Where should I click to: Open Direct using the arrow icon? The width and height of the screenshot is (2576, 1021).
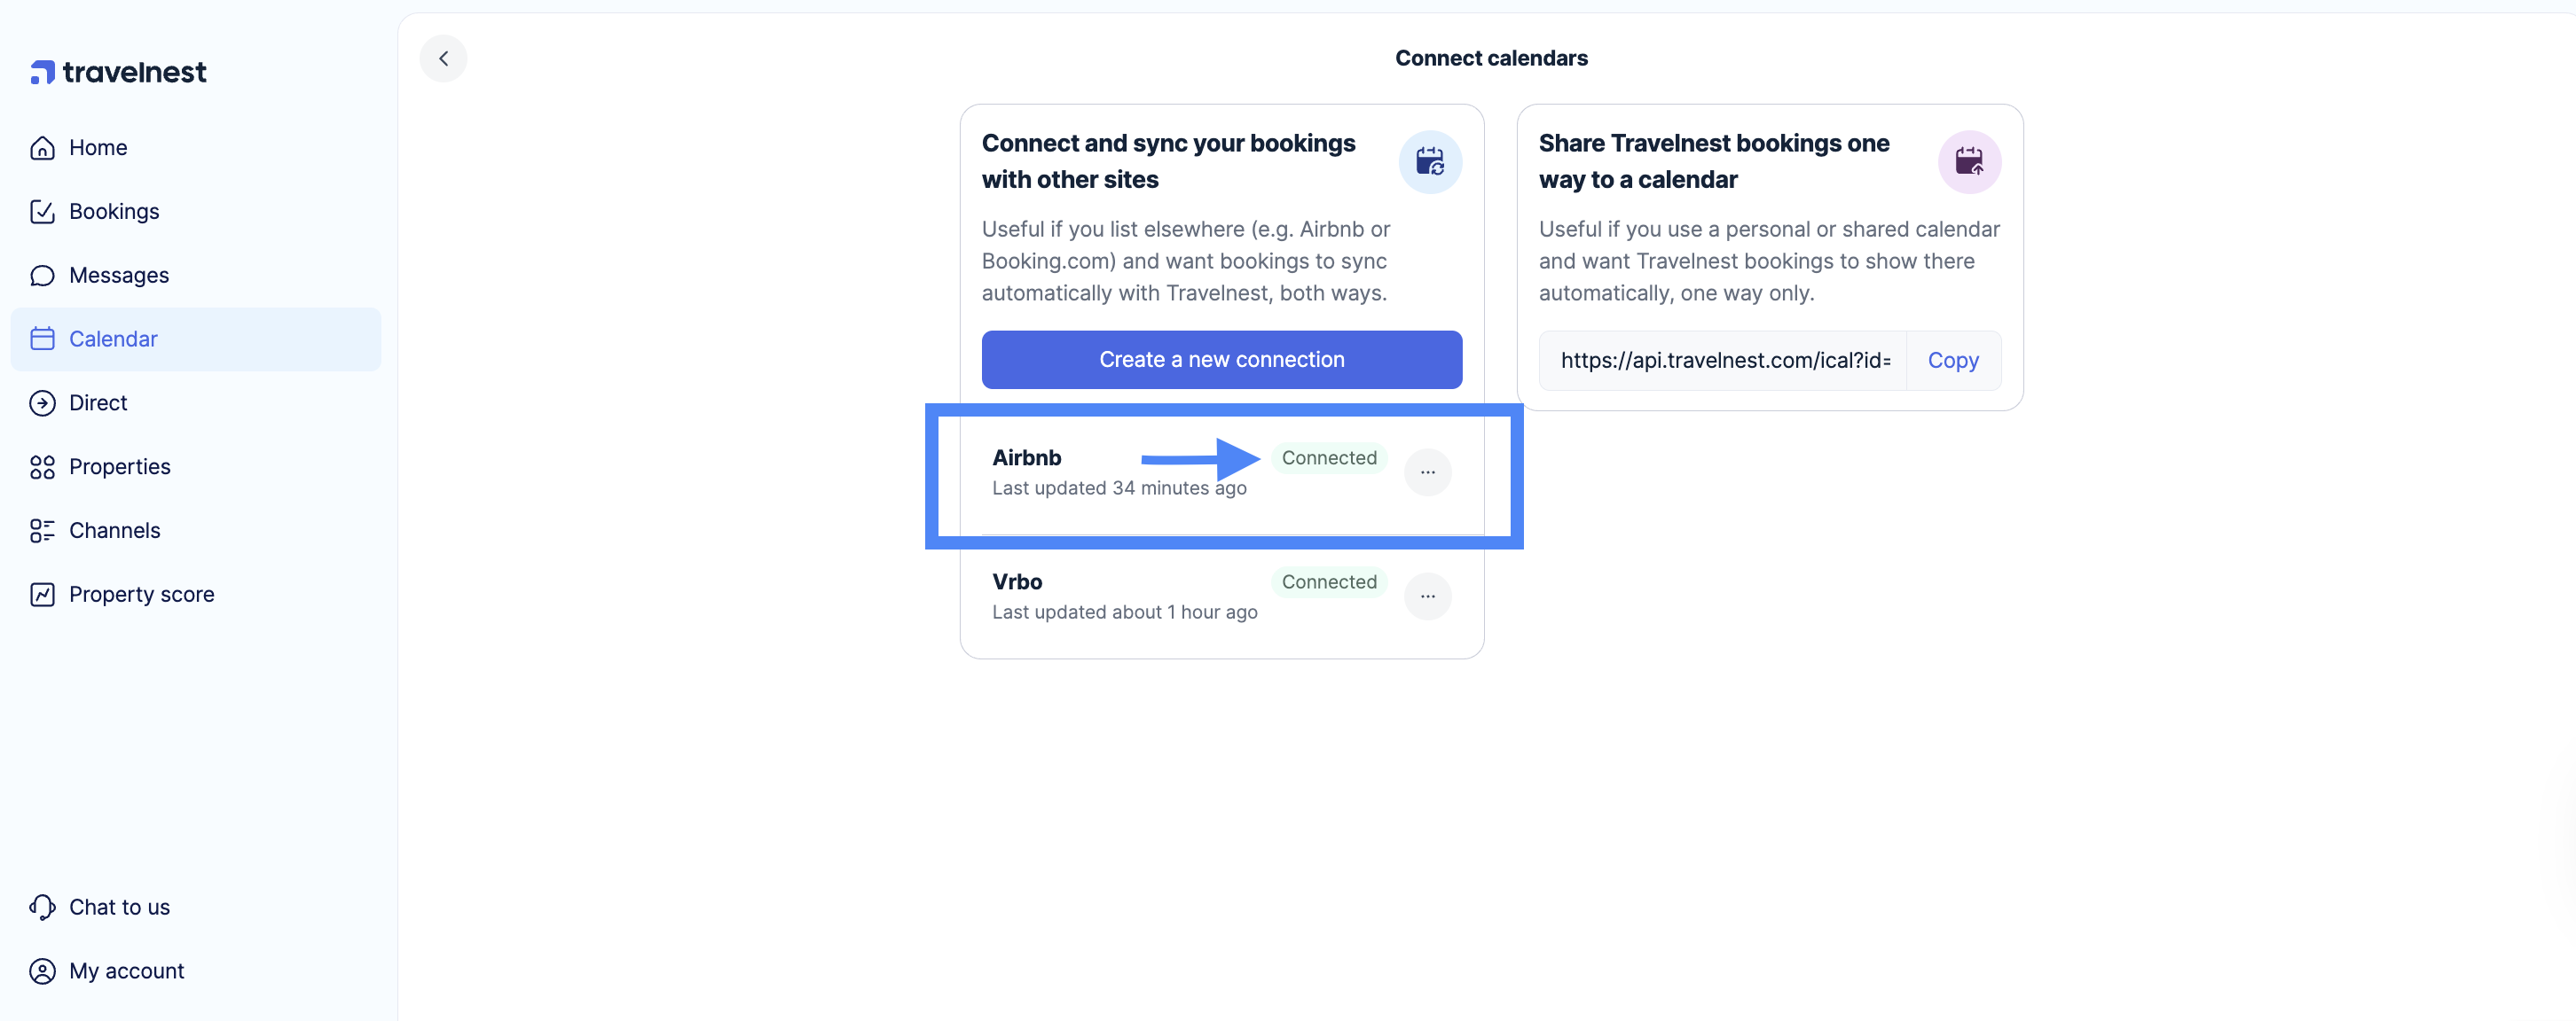click(43, 402)
